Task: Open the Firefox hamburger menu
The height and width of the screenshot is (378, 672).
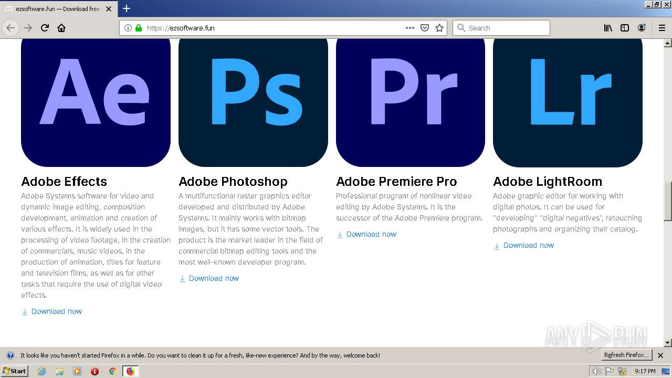Action: [x=662, y=28]
